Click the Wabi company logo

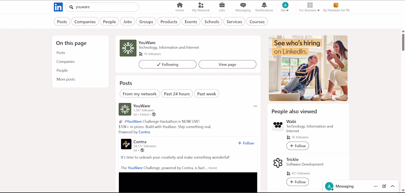point(278,126)
